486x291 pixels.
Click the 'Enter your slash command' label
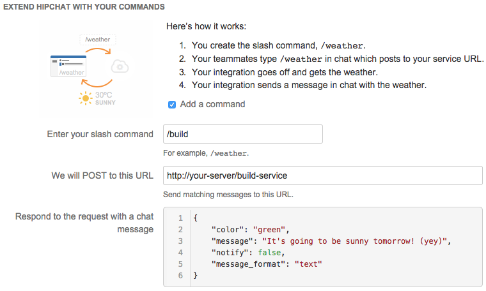click(x=100, y=134)
